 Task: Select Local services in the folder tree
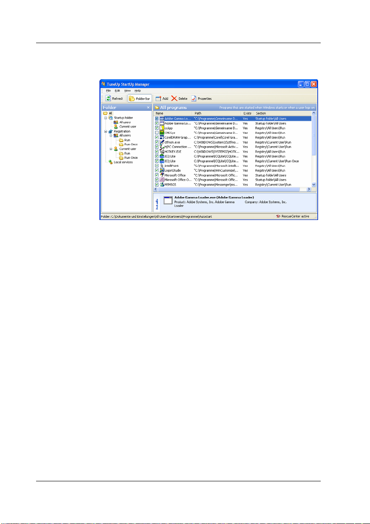120,162
